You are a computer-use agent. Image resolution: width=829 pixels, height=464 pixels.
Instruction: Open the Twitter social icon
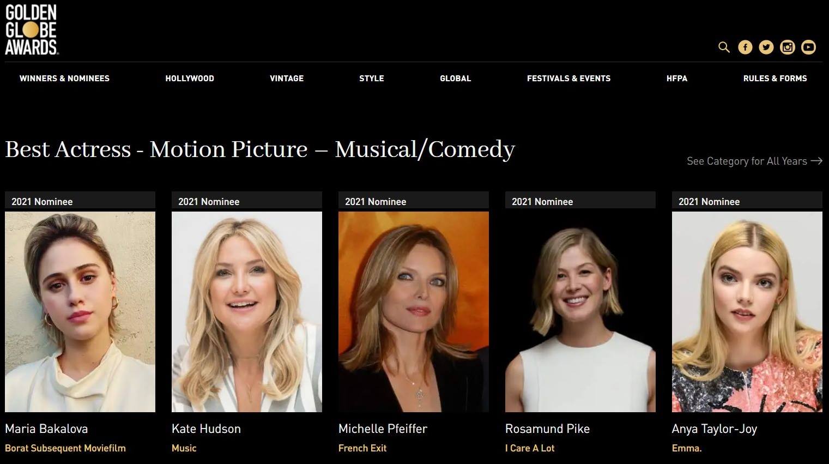766,47
